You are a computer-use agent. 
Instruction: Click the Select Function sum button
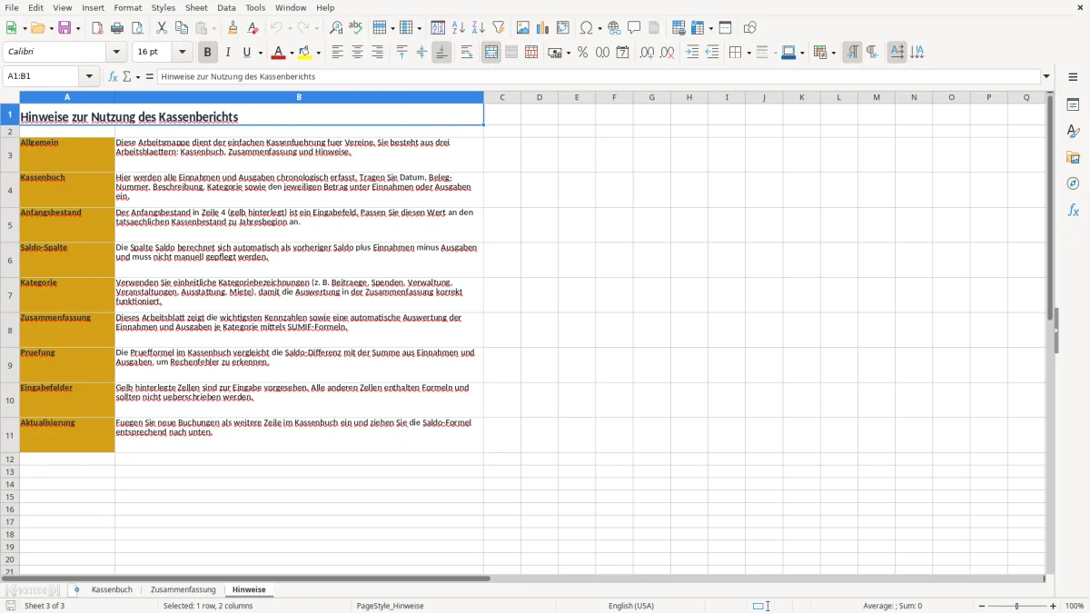tap(128, 77)
